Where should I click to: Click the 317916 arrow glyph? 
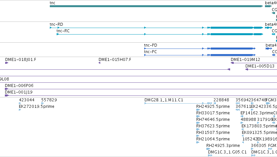[x=258, y=123]
